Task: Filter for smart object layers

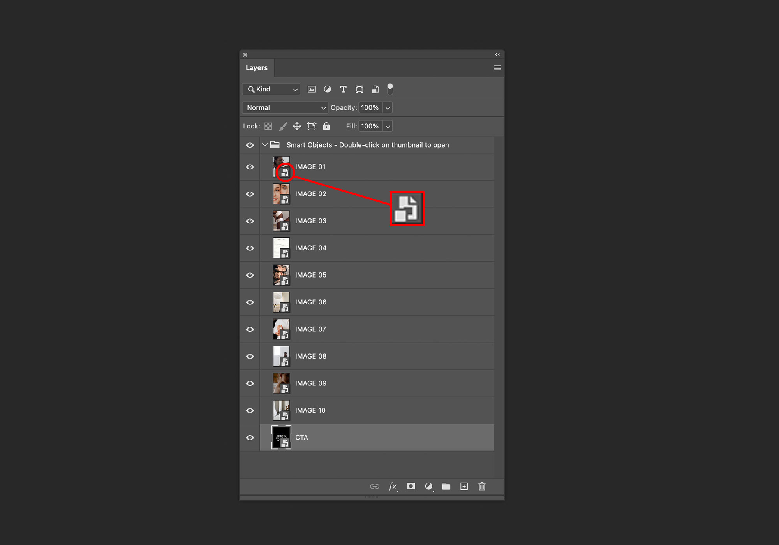Action: pos(375,90)
